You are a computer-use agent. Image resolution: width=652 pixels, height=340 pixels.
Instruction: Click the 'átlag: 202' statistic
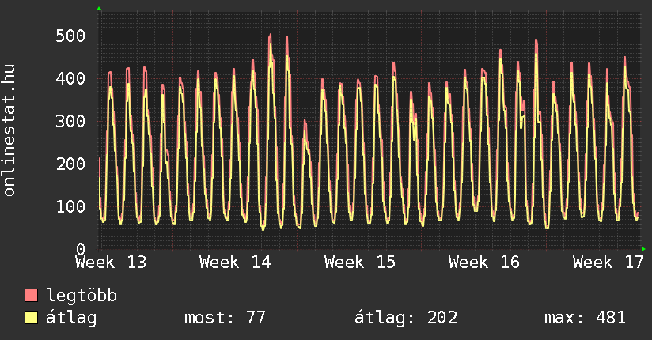tap(406, 318)
